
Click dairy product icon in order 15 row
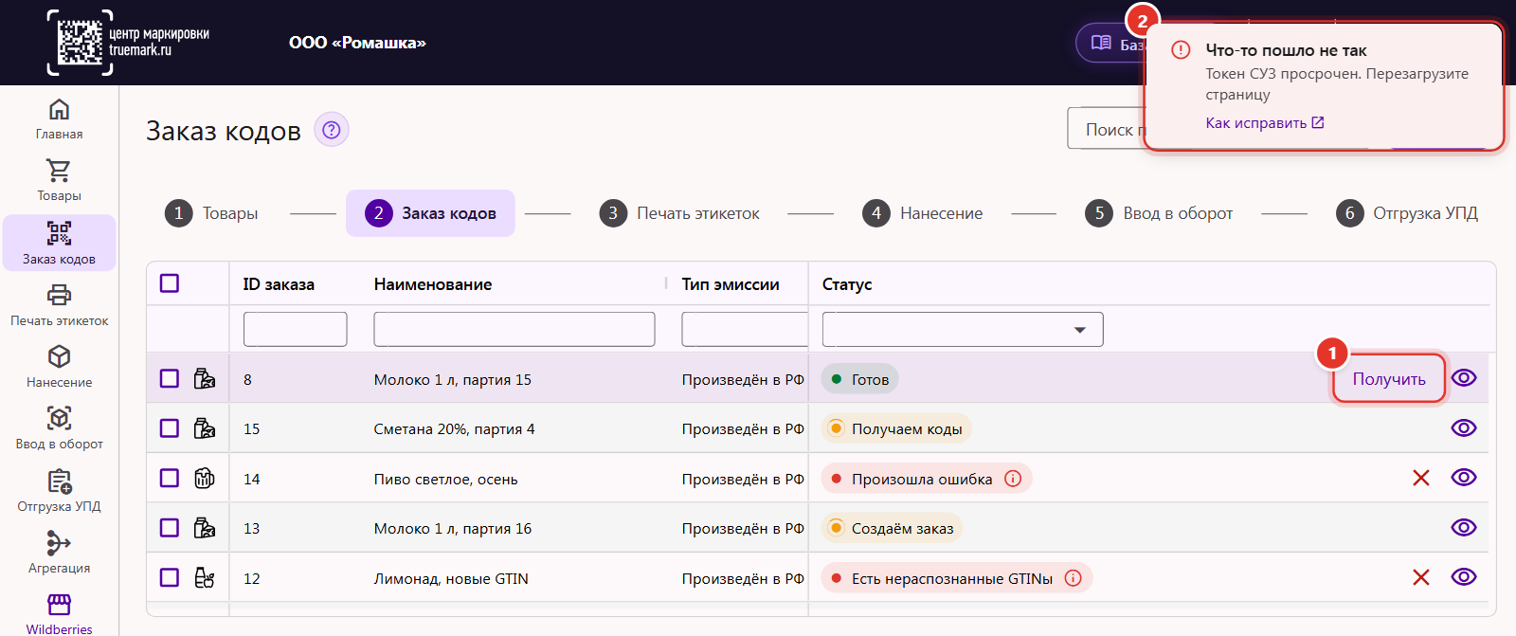(205, 428)
